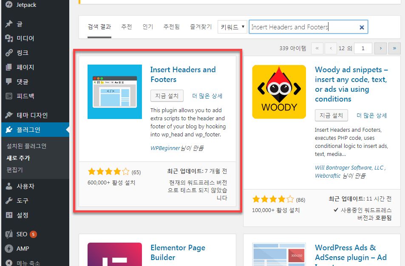Click the sliders icon beside 설정
The image size is (405, 266).
pos(9,215)
